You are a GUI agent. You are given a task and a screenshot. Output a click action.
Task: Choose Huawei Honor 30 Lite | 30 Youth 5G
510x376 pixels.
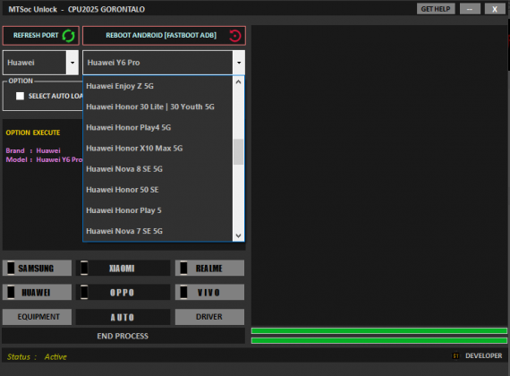tap(157, 107)
